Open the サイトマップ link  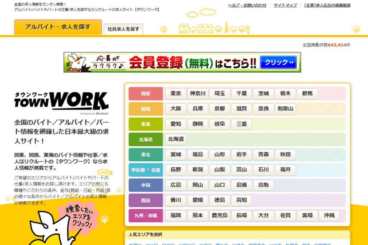[285, 5]
